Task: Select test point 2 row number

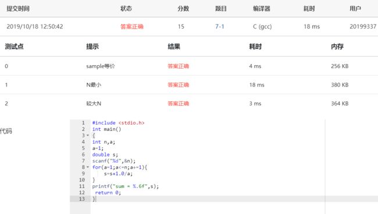Action: (x=6, y=104)
